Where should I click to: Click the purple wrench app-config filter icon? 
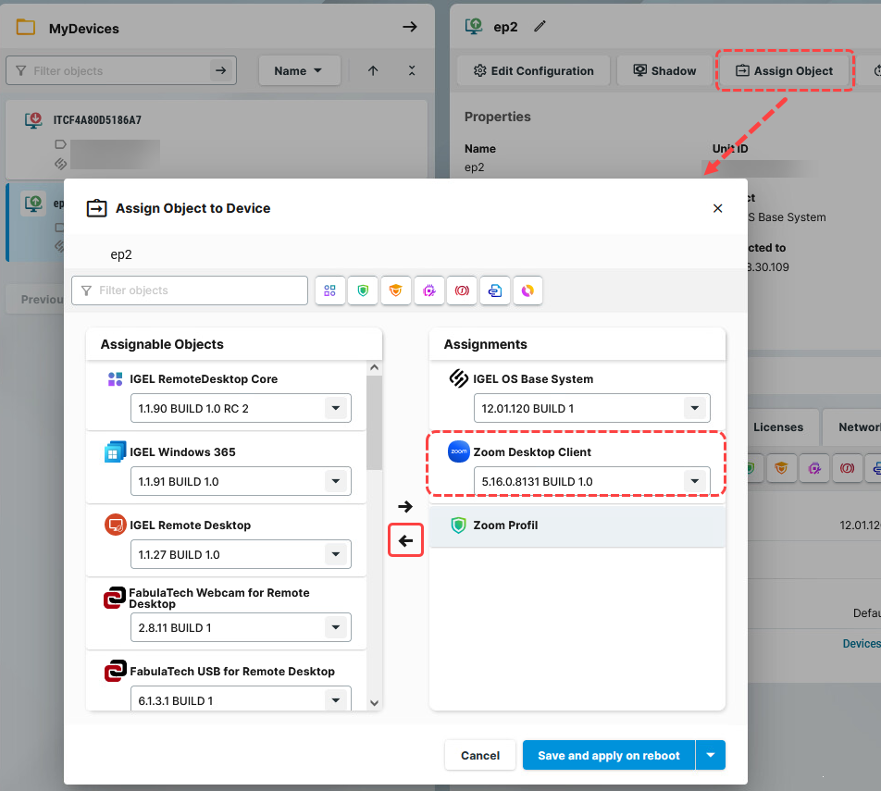pos(428,290)
